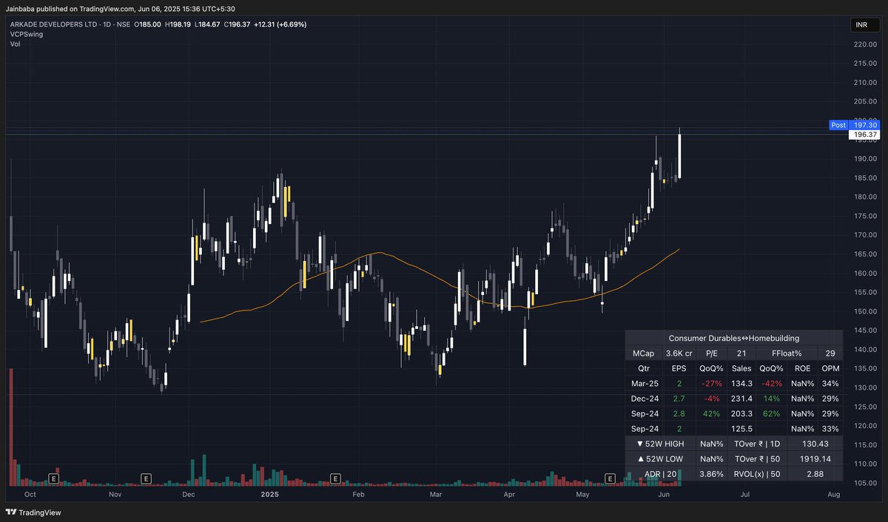Click the 34% OPM value
The width and height of the screenshot is (888, 522).
[x=830, y=383]
